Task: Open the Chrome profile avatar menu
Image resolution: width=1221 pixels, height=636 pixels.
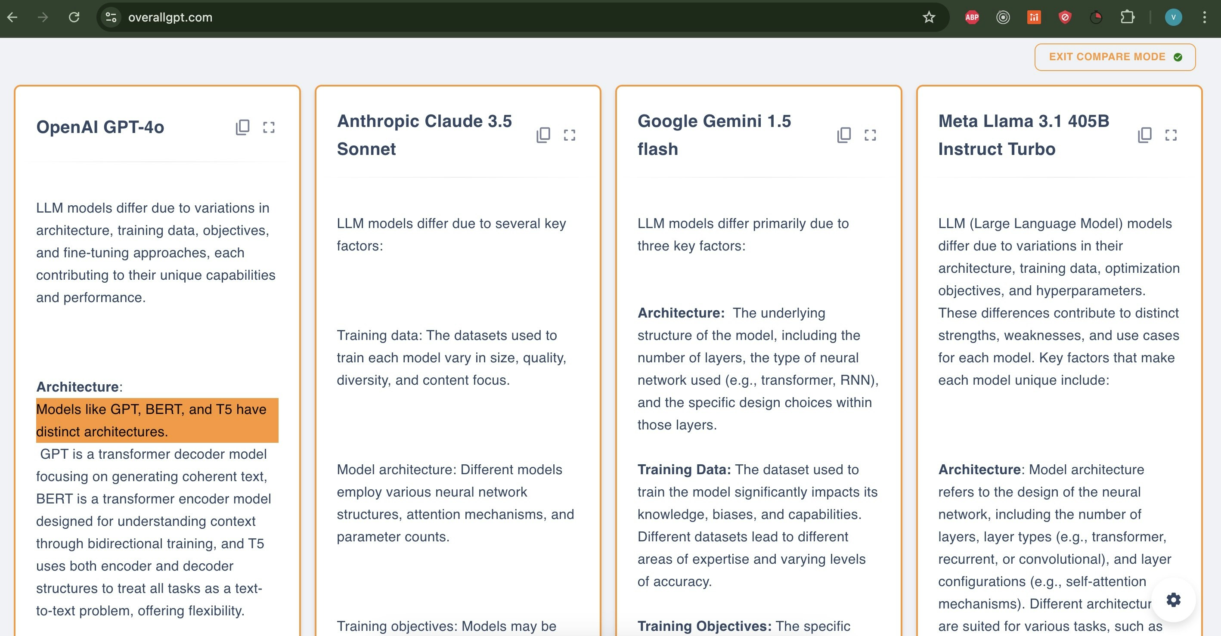Action: coord(1173,18)
